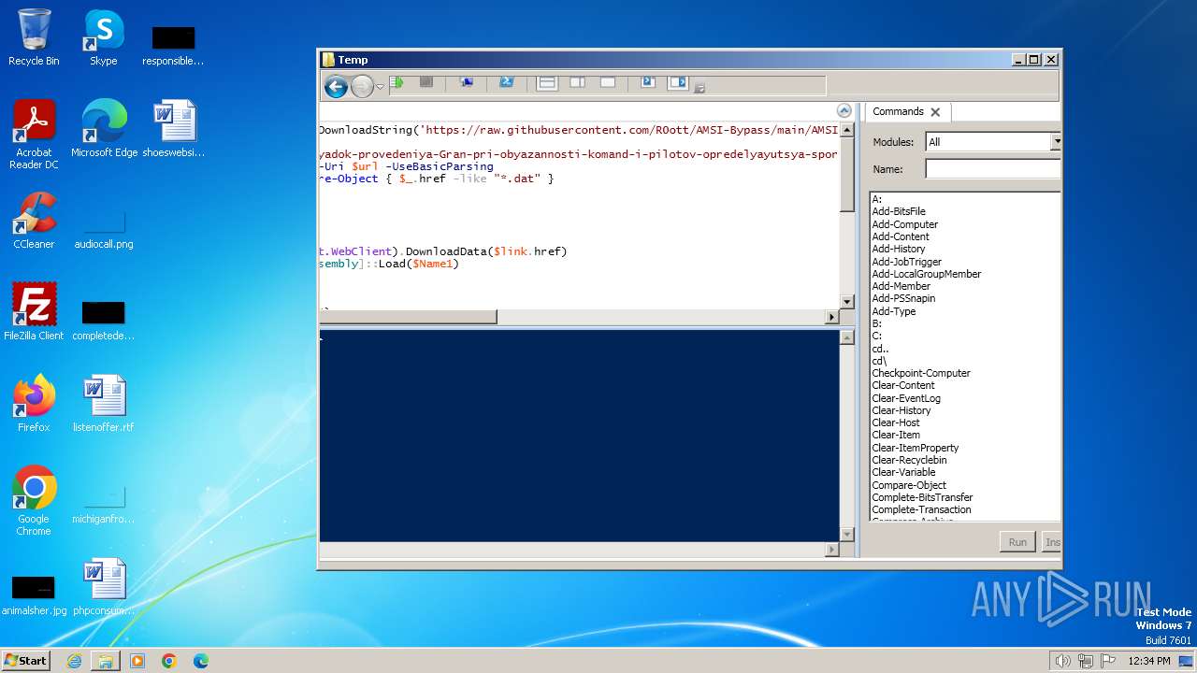
Task: Select Clear-ItemProperty command
Action: pyautogui.click(x=916, y=448)
